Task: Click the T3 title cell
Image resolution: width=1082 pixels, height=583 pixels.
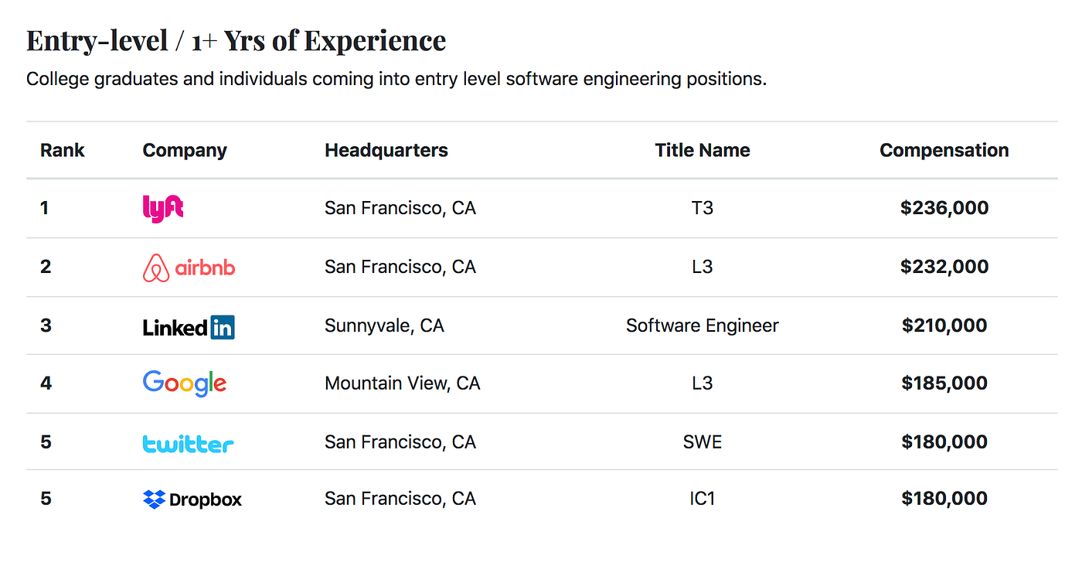Action: tap(703, 208)
